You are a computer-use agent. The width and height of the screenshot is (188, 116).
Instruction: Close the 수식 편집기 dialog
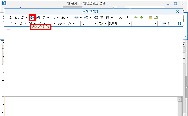[x=178, y=12]
